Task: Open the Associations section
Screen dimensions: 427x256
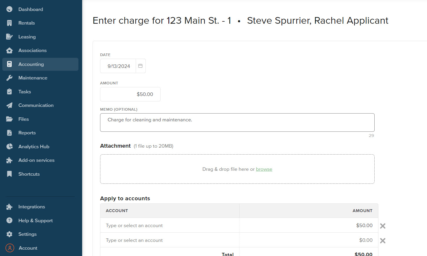Action: (32, 50)
